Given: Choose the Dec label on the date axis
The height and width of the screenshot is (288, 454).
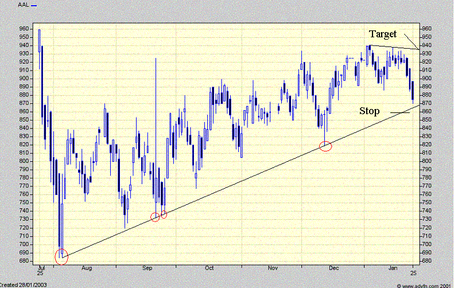Looking at the screenshot, I should click(x=333, y=268).
